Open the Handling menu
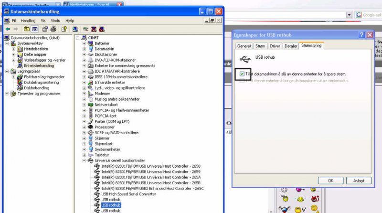Viewport: 382px width, 213px height. pyautogui.click(x=28, y=21)
